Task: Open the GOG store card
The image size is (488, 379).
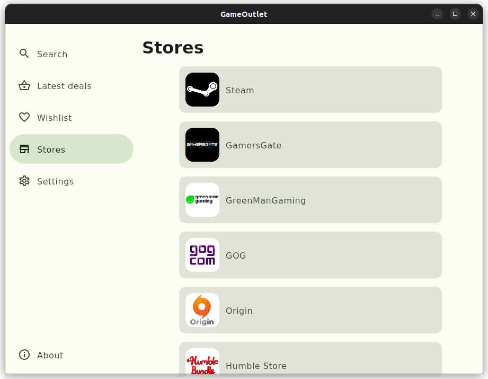Action: [x=310, y=255]
